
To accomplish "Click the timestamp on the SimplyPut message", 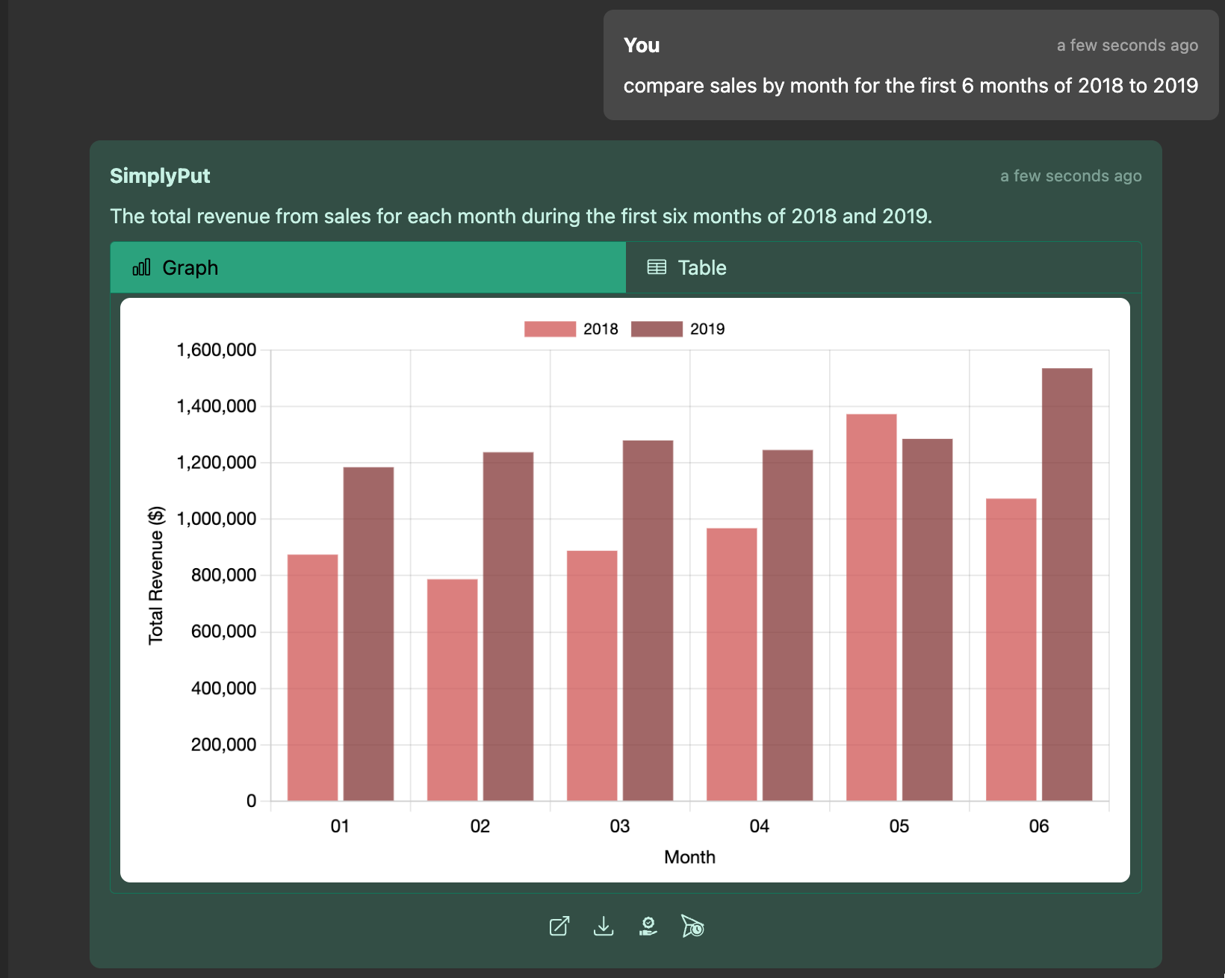I will tap(1070, 176).
